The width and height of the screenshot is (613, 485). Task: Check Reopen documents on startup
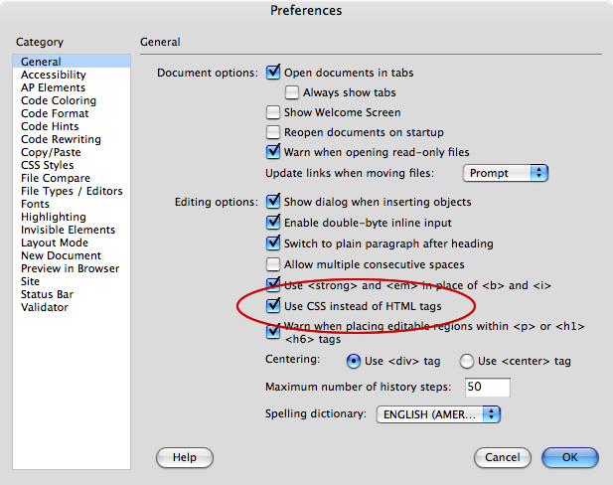point(274,132)
